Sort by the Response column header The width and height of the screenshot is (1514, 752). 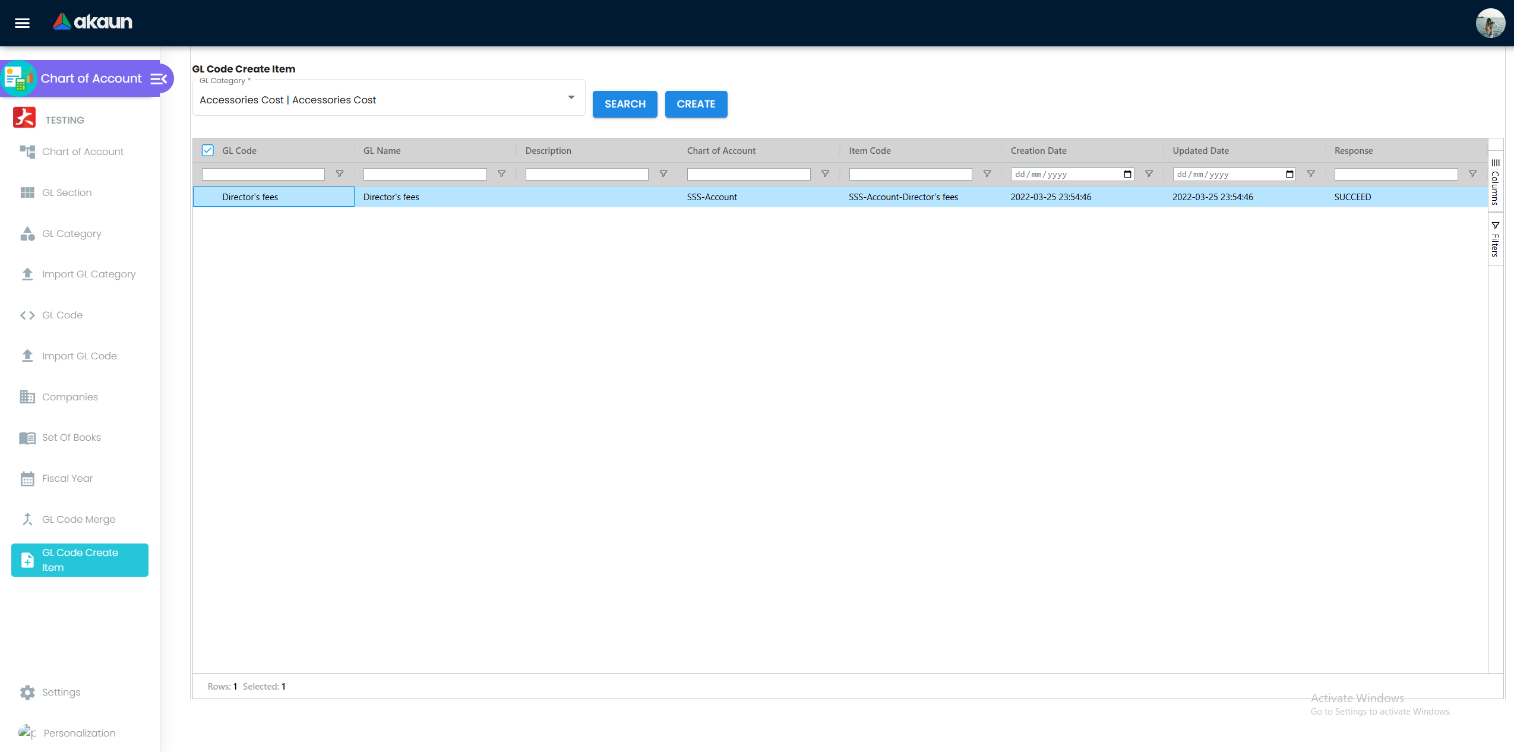[1353, 151]
